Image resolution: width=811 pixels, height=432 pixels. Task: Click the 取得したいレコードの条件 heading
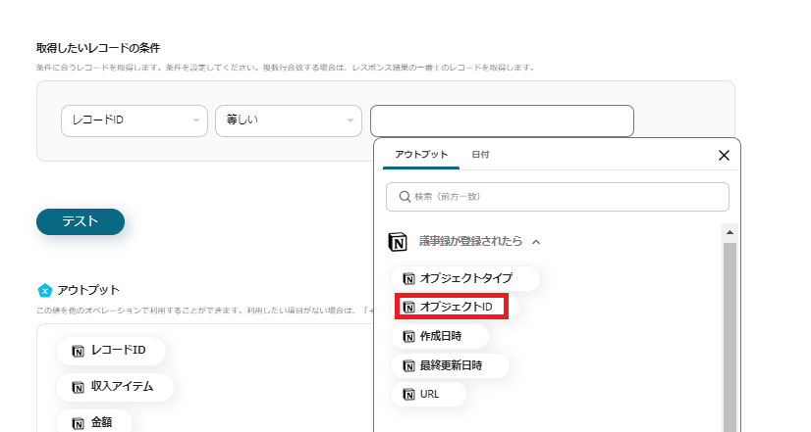pos(98,48)
